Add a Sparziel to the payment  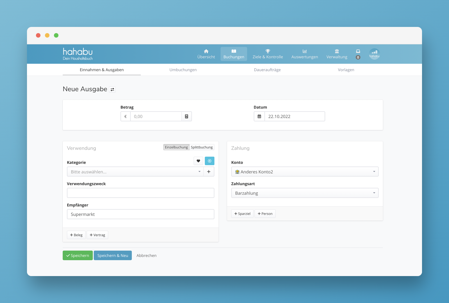(242, 214)
